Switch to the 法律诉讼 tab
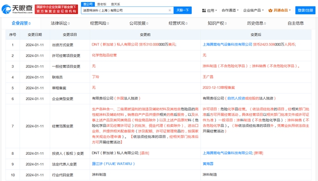The width and height of the screenshot is (318, 181). 60,23
